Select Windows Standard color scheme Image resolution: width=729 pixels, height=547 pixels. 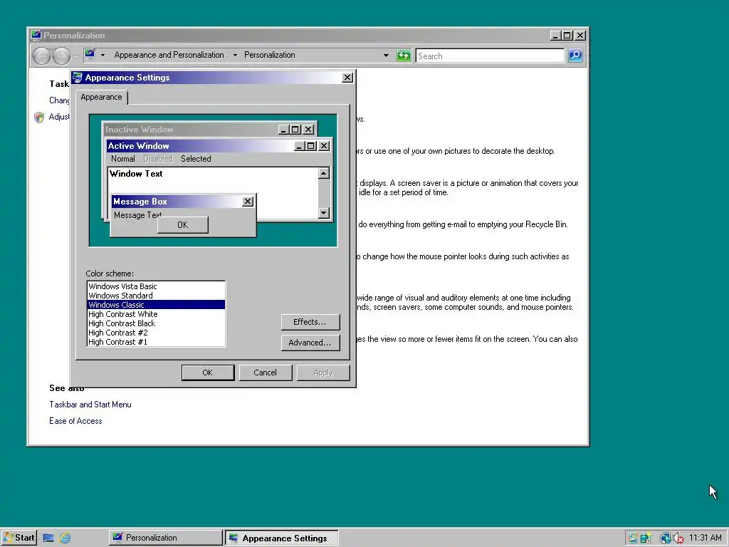click(156, 296)
